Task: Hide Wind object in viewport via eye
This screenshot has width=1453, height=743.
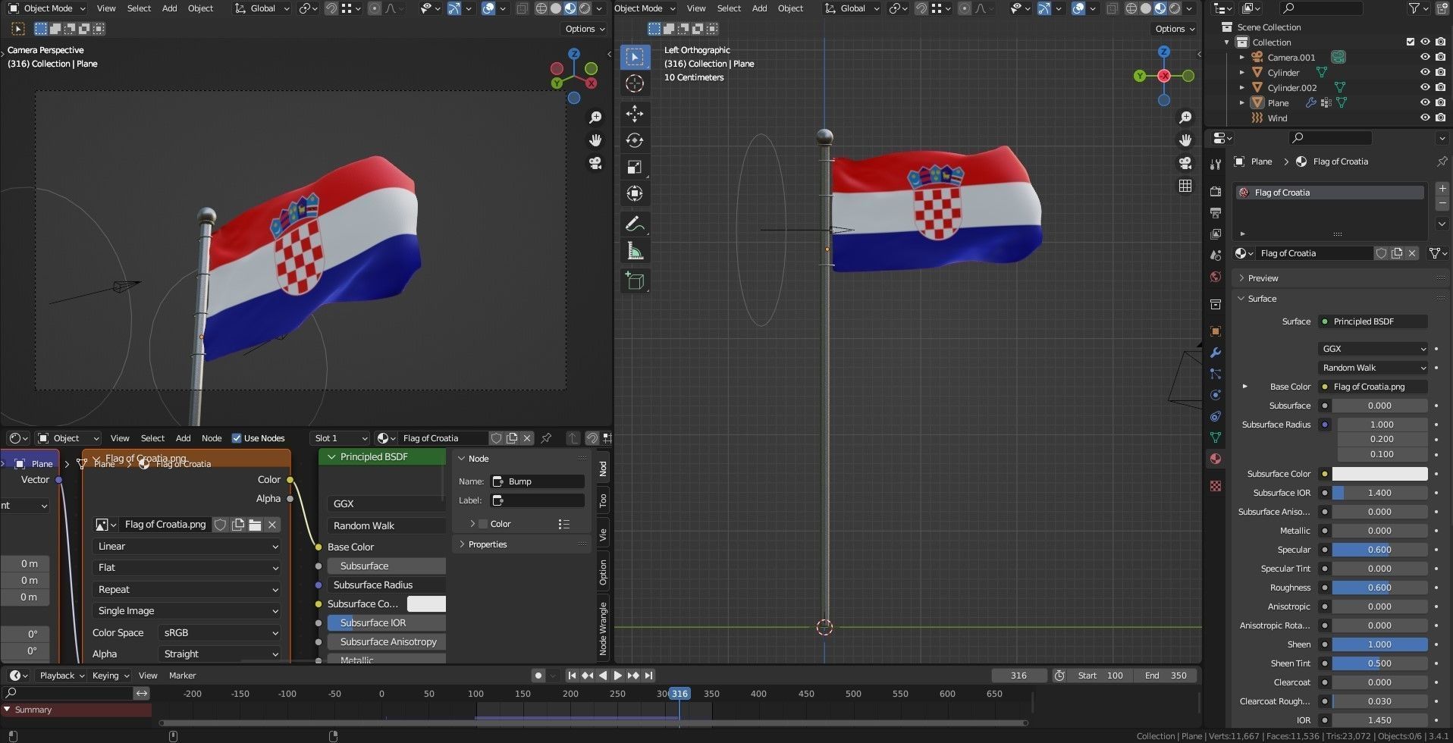Action: tap(1425, 118)
